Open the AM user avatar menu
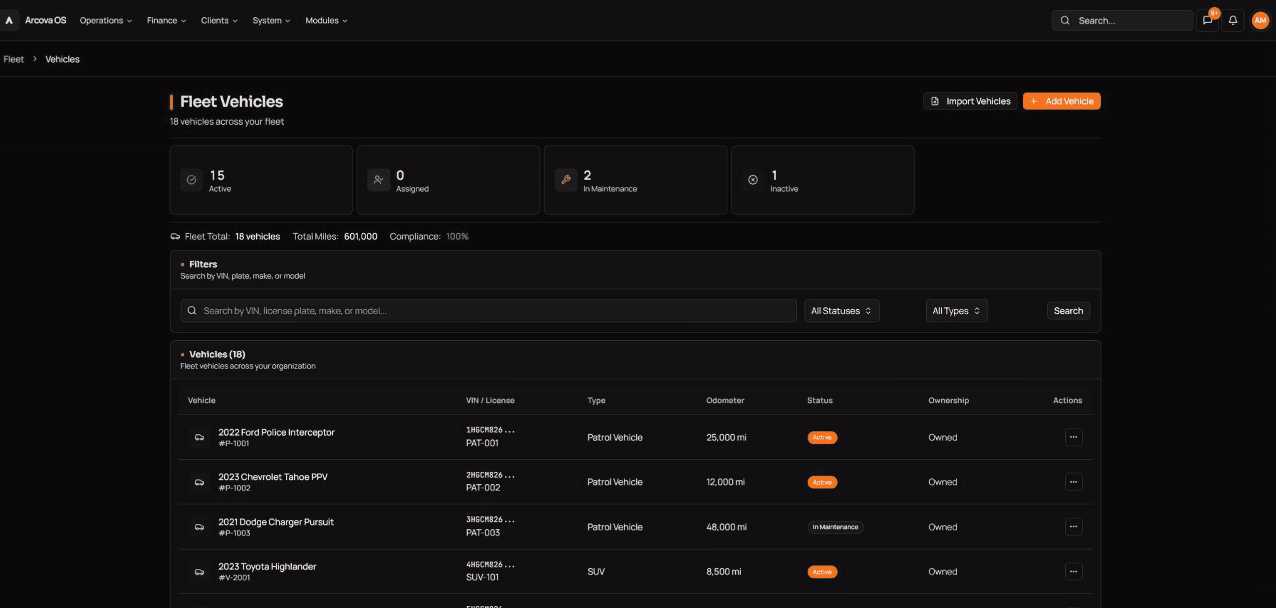1276x608 pixels. pos(1260,21)
